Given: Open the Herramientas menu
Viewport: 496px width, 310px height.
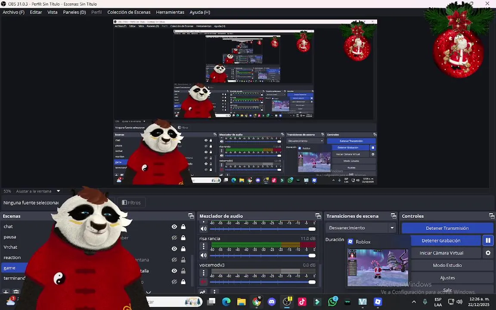Looking at the screenshot, I should pos(170,12).
